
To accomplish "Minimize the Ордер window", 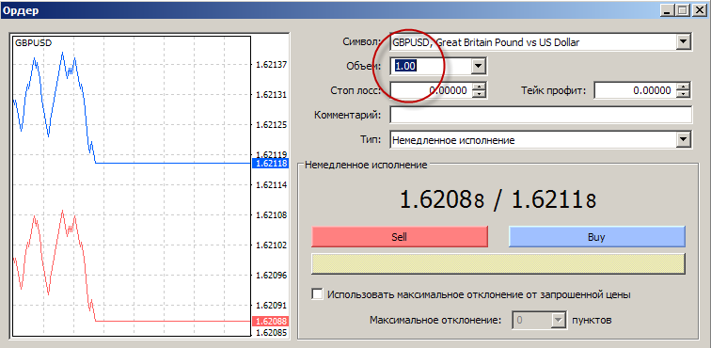I will pyautogui.click(x=667, y=10).
